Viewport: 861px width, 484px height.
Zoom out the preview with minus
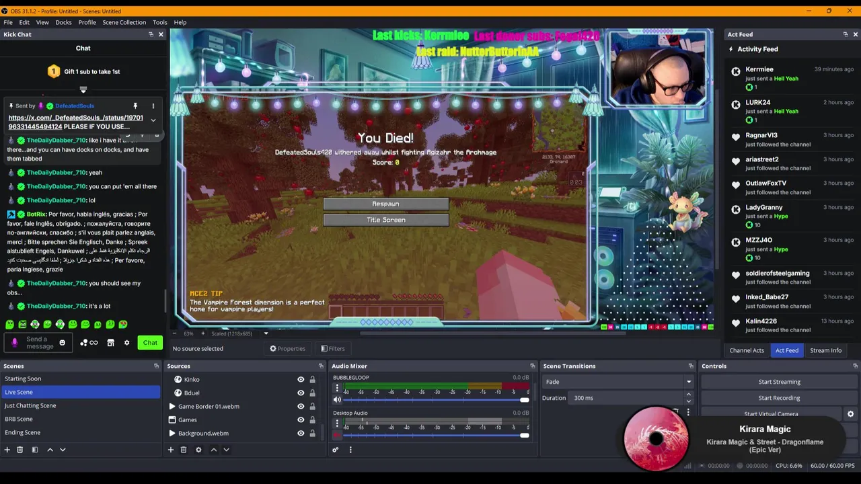pyautogui.click(x=175, y=333)
